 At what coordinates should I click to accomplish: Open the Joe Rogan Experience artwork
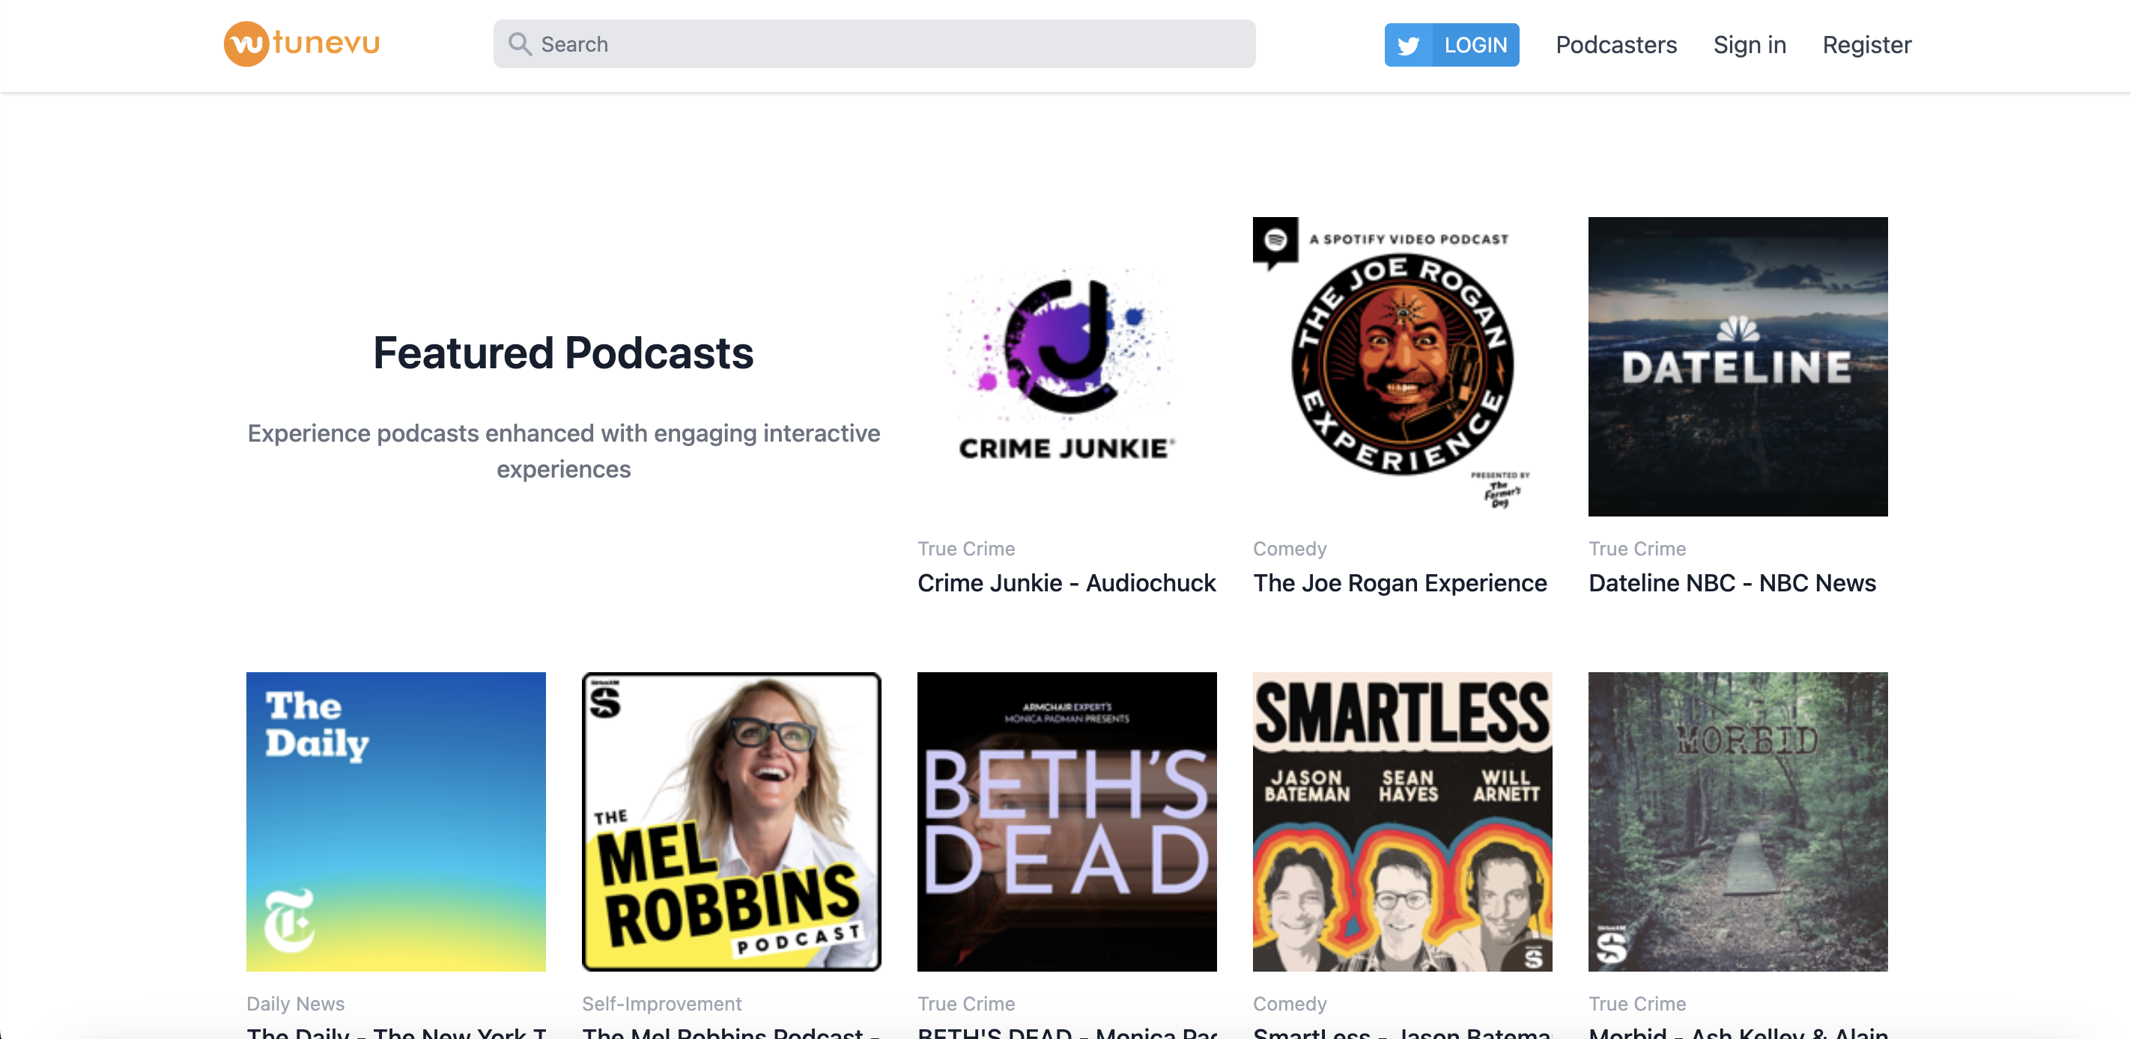pyautogui.click(x=1401, y=366)
